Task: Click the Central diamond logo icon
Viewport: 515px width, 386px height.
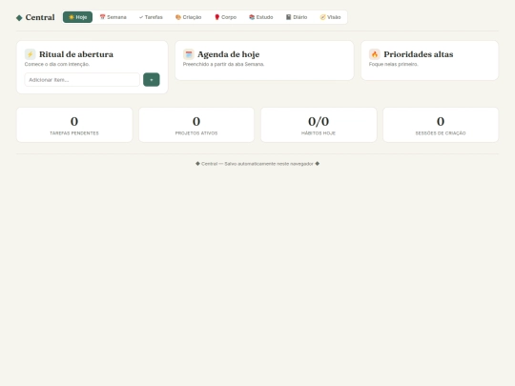Action: coord(19,18)
